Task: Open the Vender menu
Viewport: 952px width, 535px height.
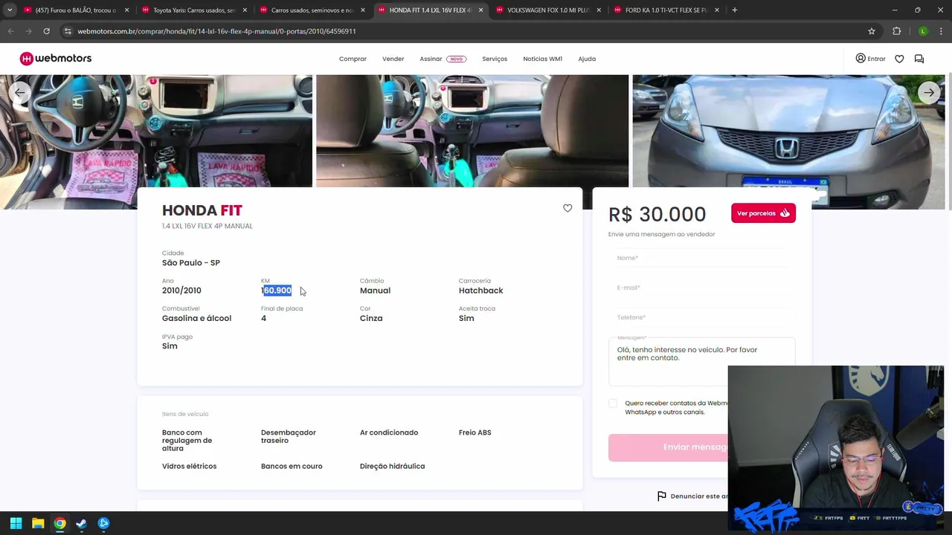Action: tap(393, 59)
